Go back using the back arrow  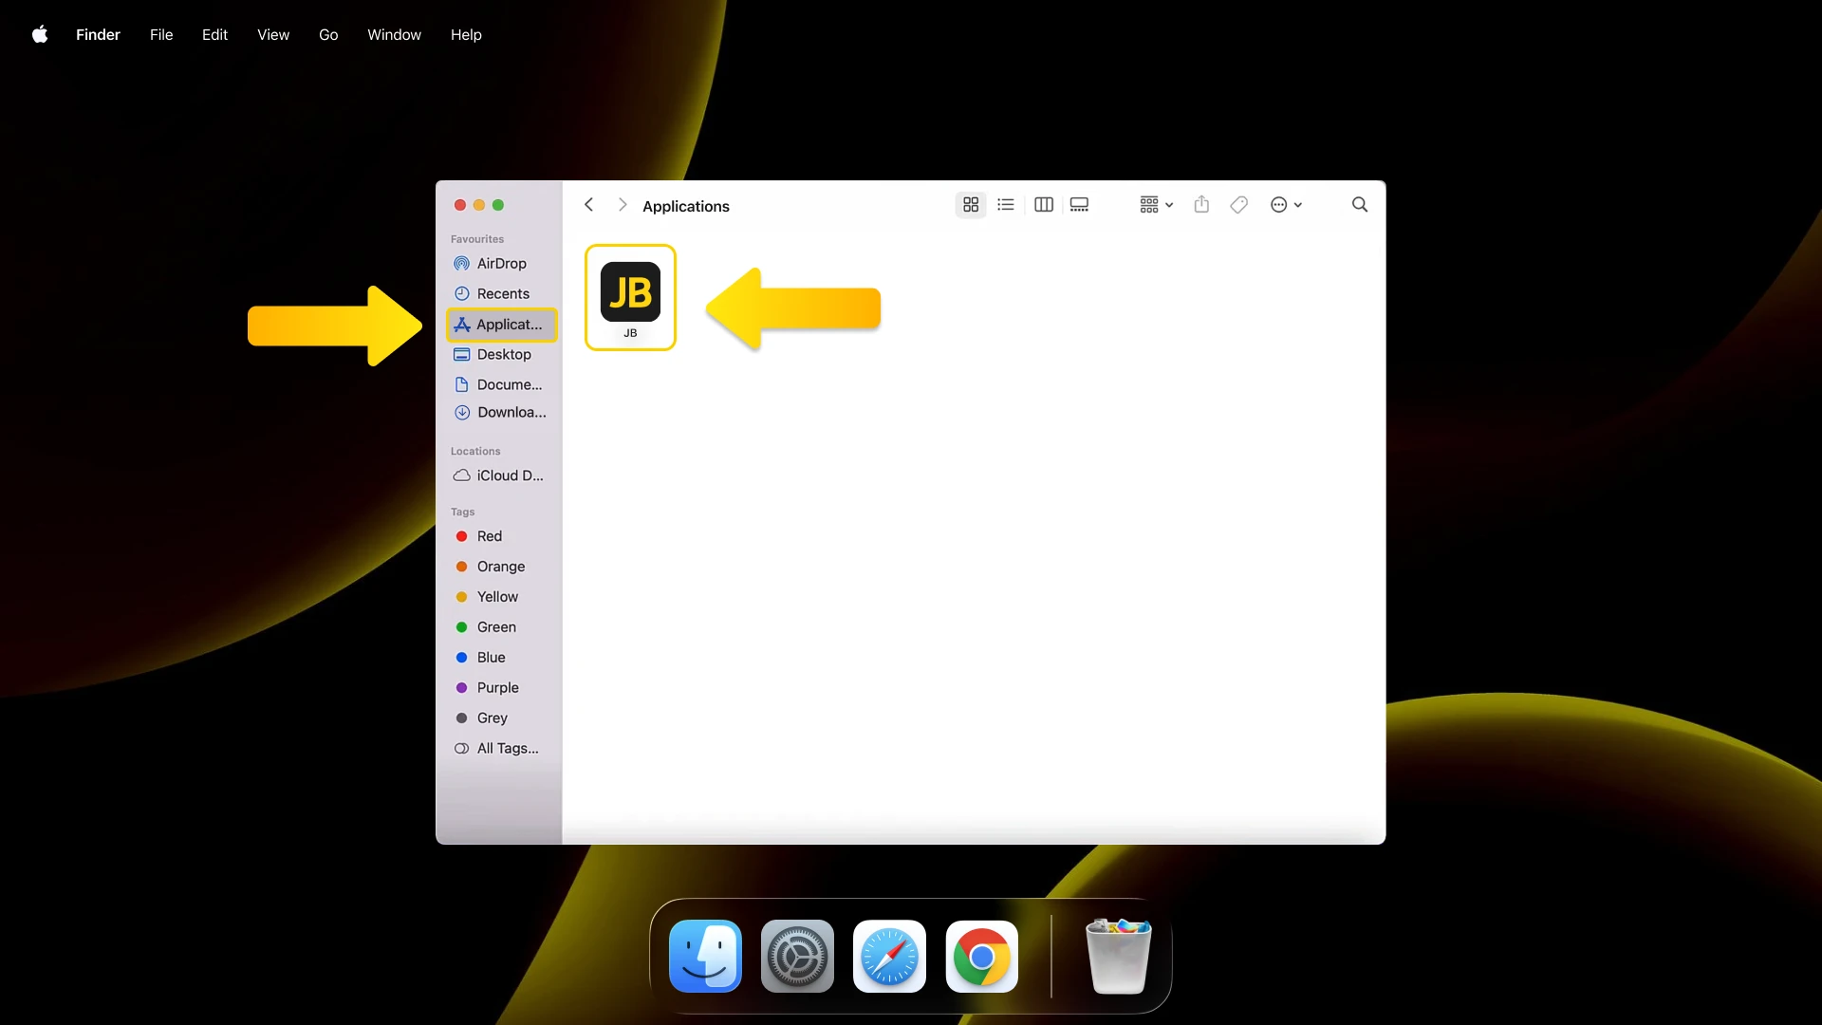[x=588, y=205]
